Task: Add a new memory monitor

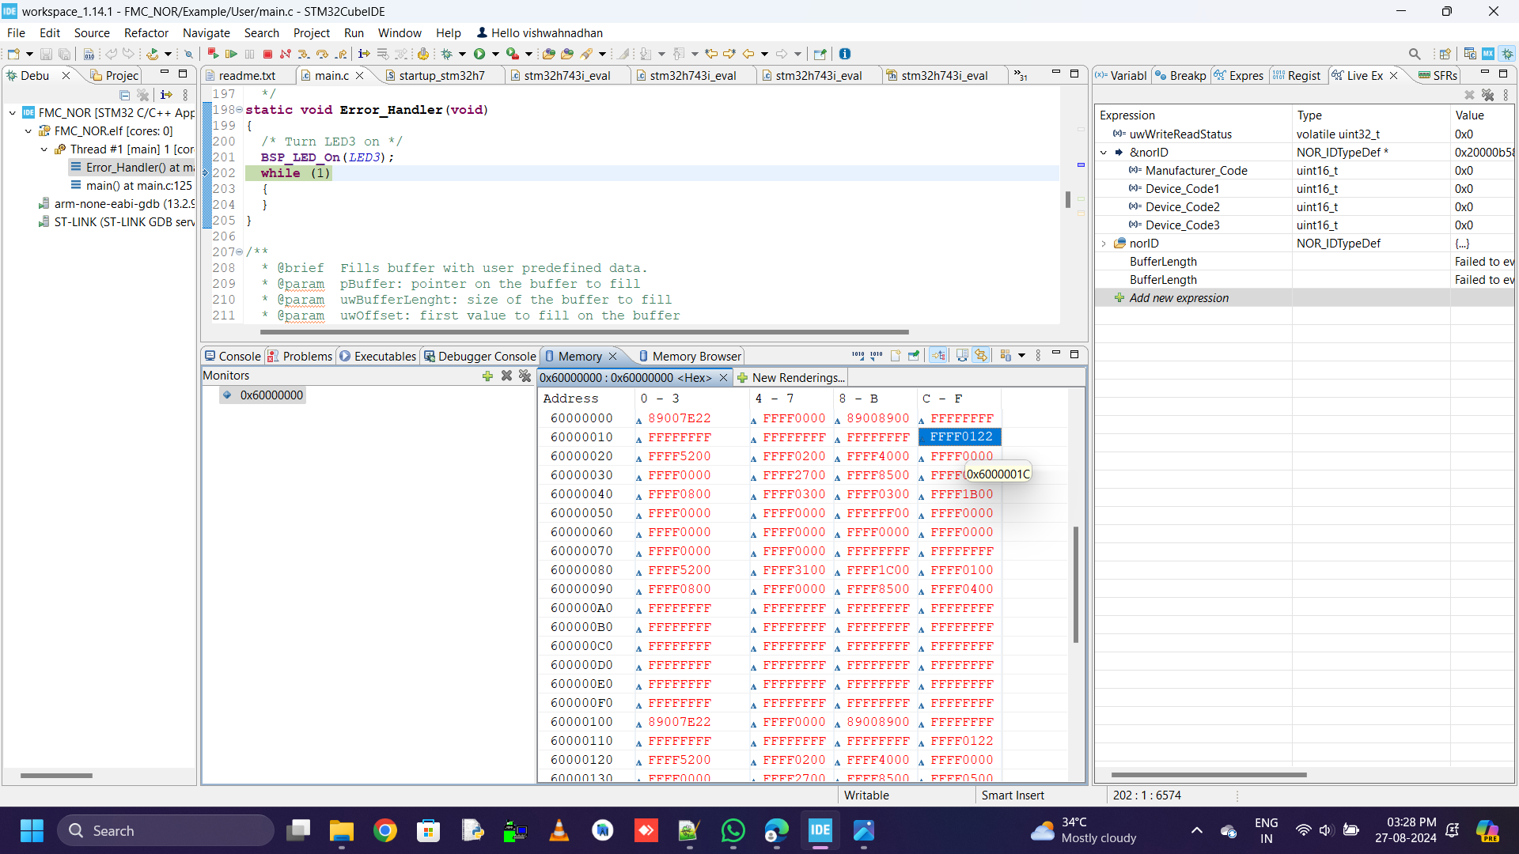Action: [x=487, y=376]
